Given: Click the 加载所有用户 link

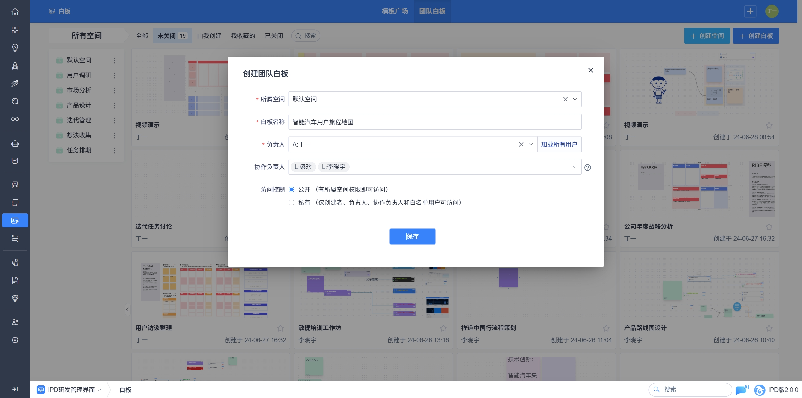Looking at the screenshot, I should point(559,144).
